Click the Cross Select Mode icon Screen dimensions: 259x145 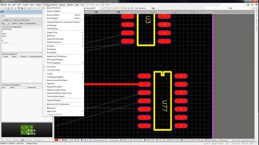[44, 70]
